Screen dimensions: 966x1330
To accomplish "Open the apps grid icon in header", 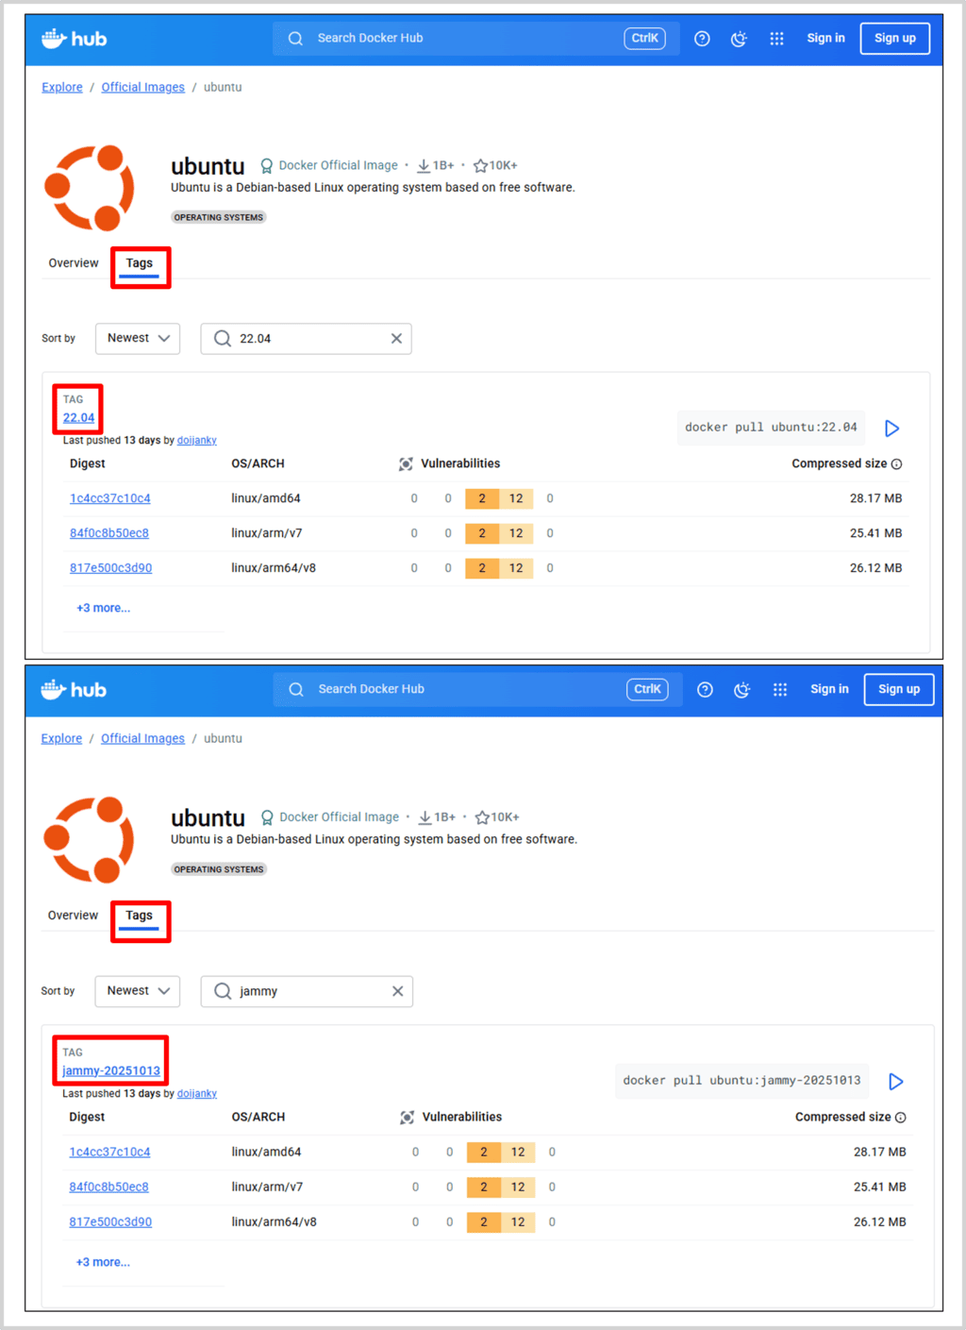I will [x=776, y=38].
